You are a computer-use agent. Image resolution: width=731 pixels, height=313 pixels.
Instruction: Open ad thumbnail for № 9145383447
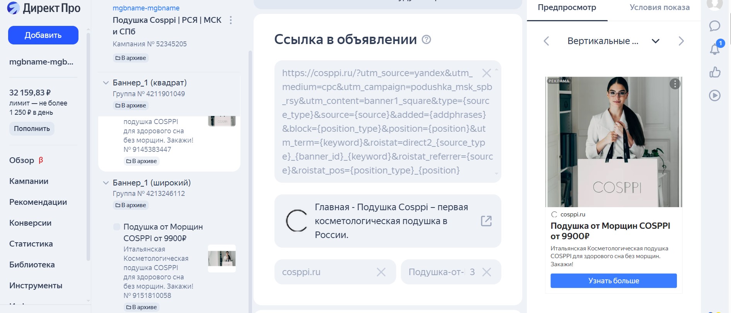[222, 121]
